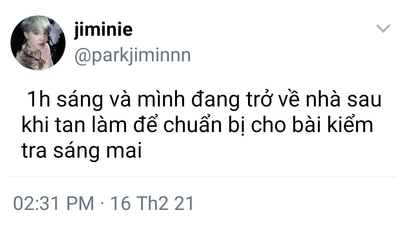Click the 02:31 PM posting time

coord(53,203)
